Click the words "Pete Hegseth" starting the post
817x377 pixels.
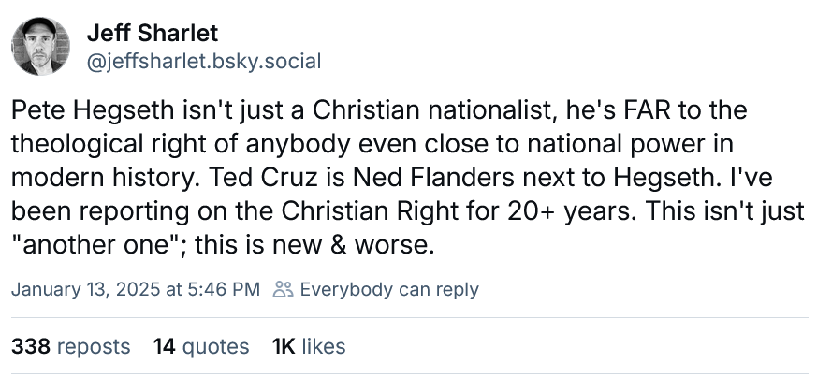(x=76, y=111)
